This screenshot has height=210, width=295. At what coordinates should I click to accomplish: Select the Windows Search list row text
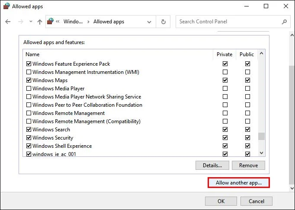(51, 130)
